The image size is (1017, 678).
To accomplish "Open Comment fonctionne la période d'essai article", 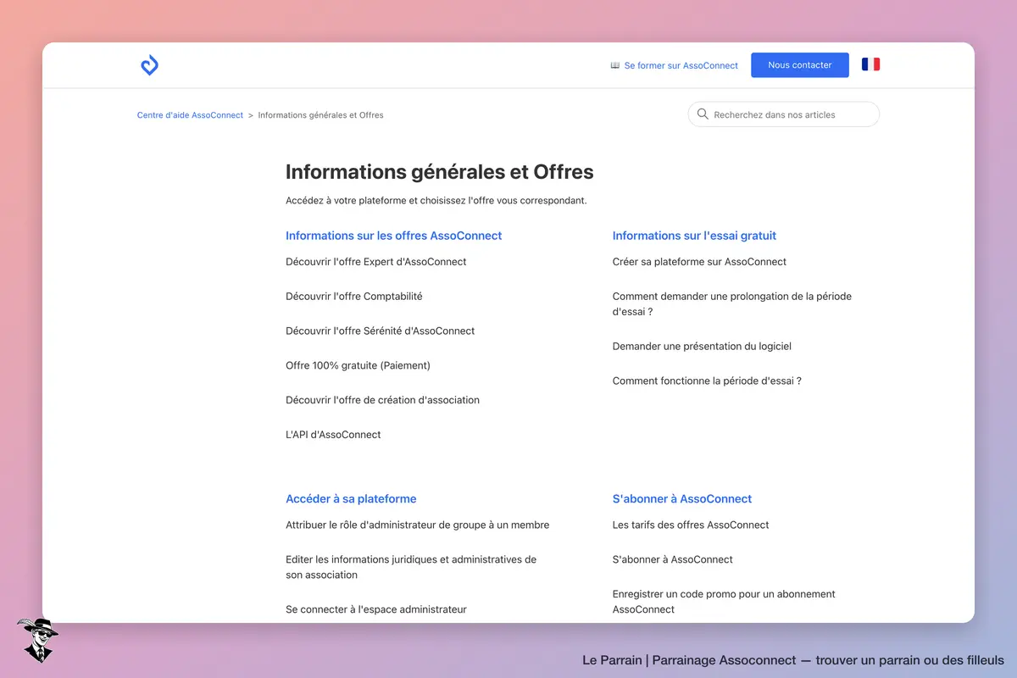I will [x=707, y=381].
